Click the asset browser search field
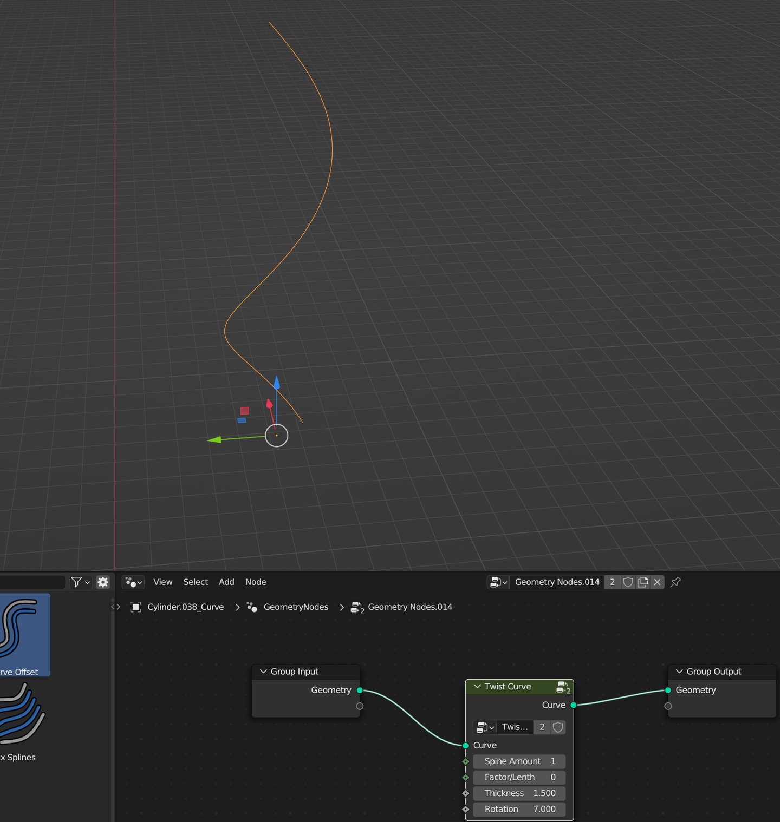780x822 pixels. tap(32, 582)
